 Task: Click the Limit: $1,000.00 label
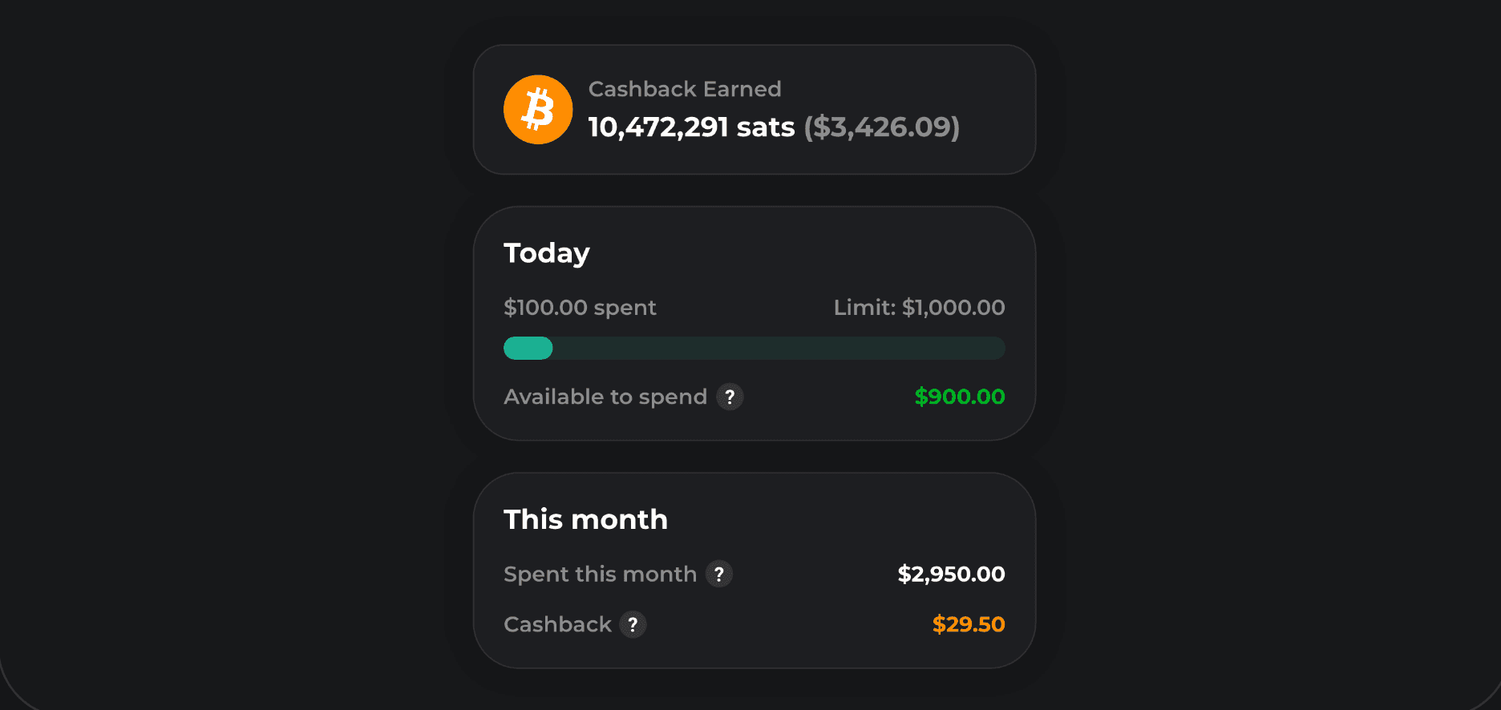pyautogui.click(x=919, y=307)
